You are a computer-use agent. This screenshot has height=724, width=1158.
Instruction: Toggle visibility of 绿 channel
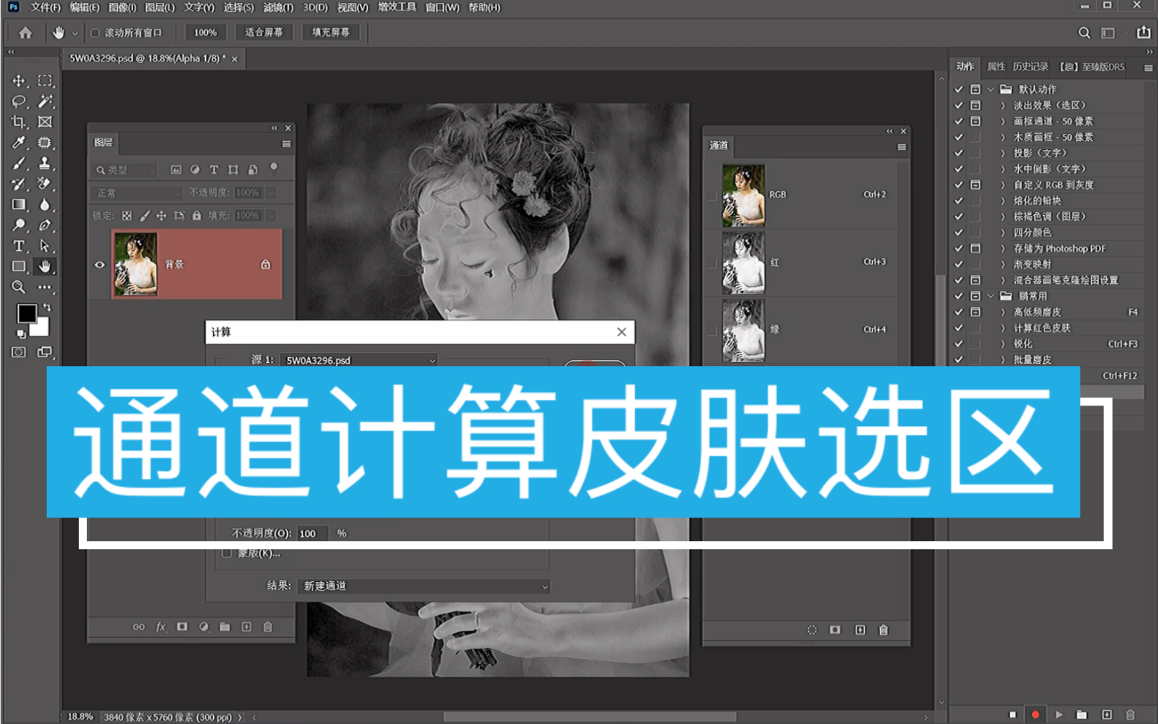point(711,330)
